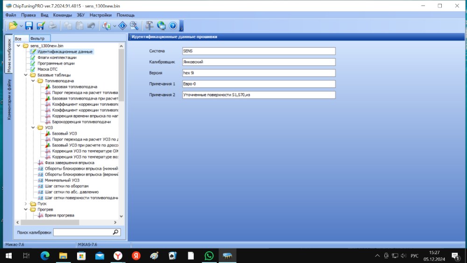This screenshot has height=263, width=467.
Task: Open the Правка menu
Action: point(28,15)
